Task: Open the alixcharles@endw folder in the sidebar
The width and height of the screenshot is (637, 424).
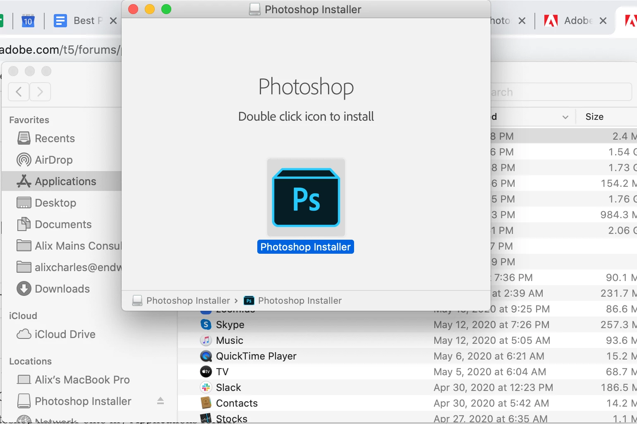Action: click(69, 267)
